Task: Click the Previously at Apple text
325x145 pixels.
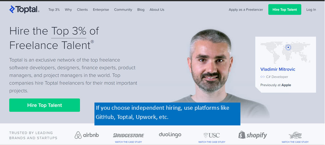Action: tap(276, 85)
